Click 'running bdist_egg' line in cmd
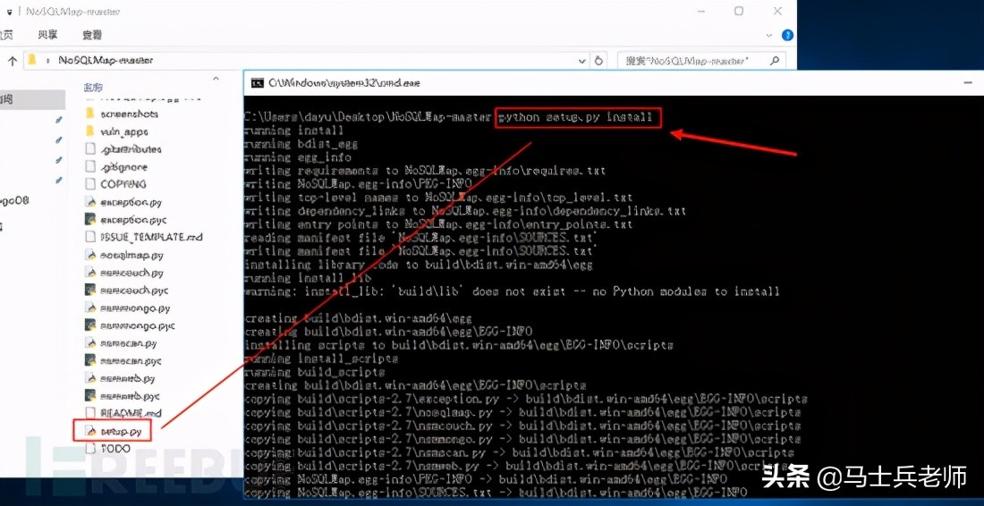This screenshot has width=984, height=506. pos(301,144)
